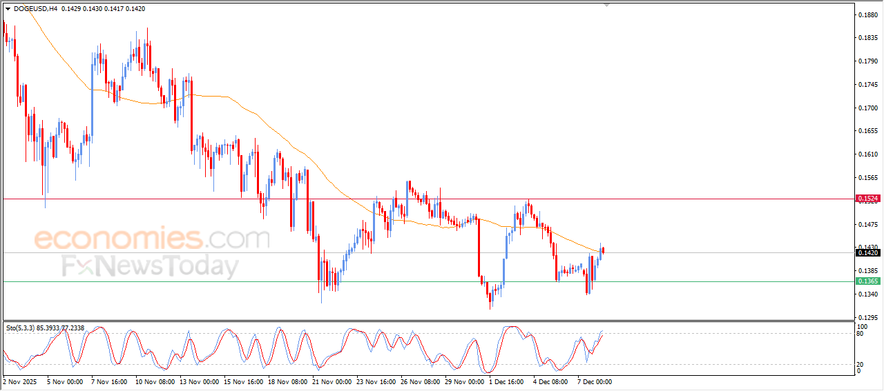Image resolution: width=884 pixels, height=391 pixels.
Task: Select the DOGEUSD,H4 symbol title
Action: pos(35,9)
